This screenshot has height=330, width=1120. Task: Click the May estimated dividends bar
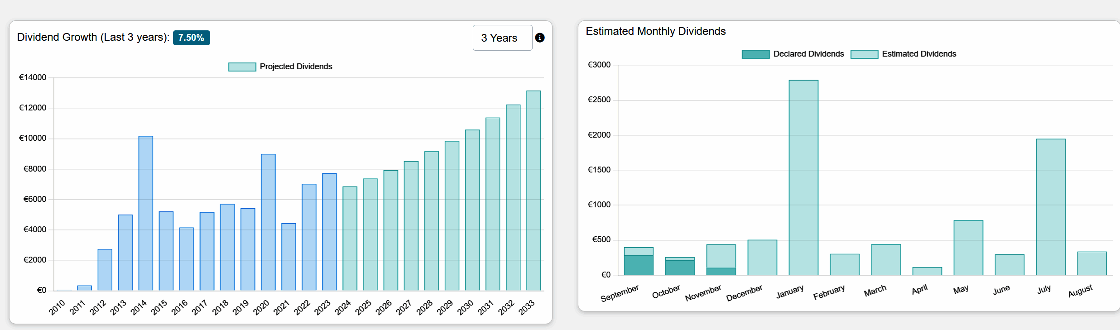click(x=968, y=248)
